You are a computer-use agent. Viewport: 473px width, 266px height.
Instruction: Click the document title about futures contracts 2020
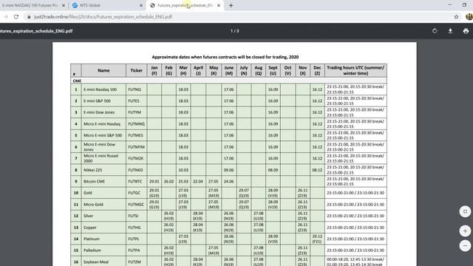pos(225,57)
